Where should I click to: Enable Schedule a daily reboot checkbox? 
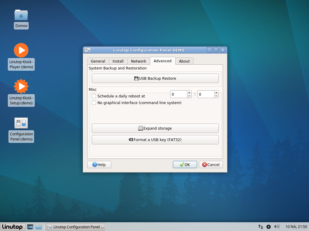click(x=94, y=96)
